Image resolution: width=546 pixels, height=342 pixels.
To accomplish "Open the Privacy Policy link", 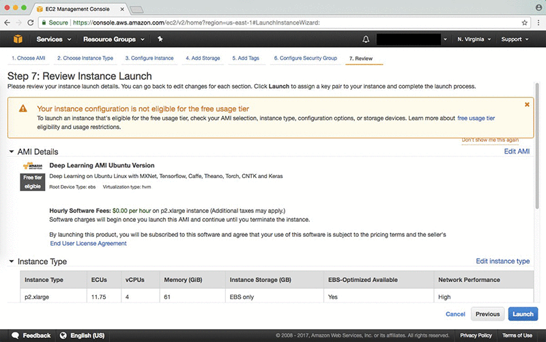I will coord(476,335).
